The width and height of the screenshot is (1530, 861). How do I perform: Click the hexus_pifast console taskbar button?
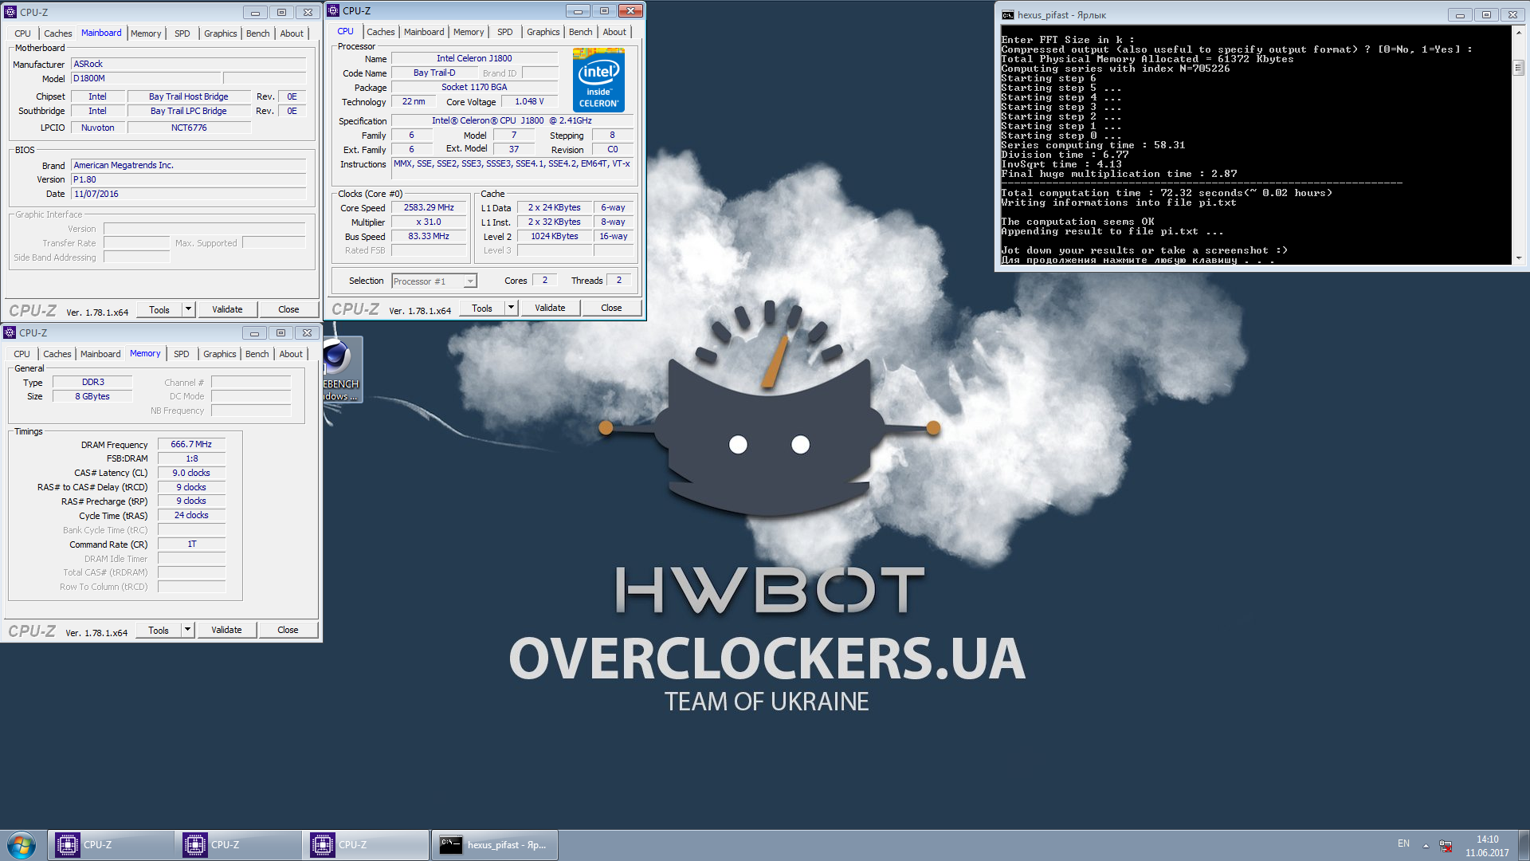click(494, 845)
